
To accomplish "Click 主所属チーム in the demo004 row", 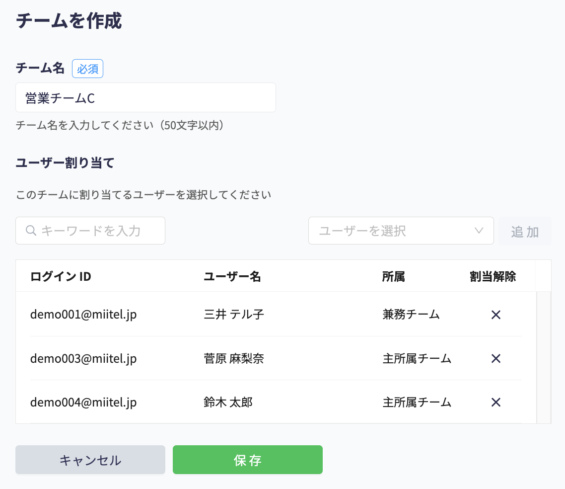I will point(417,402).
